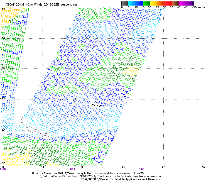
Task: Click the latitude label '-48'
Action: click(3, 130)
